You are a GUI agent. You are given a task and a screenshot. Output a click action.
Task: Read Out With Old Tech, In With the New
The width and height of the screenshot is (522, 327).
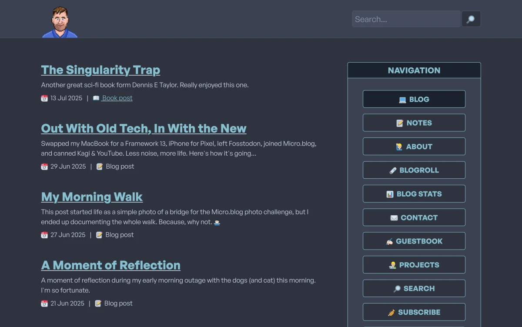144,129
